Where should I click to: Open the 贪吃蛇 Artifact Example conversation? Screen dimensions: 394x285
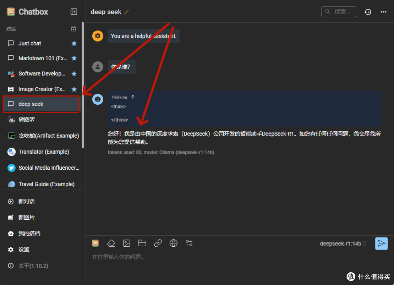[42, 136]
